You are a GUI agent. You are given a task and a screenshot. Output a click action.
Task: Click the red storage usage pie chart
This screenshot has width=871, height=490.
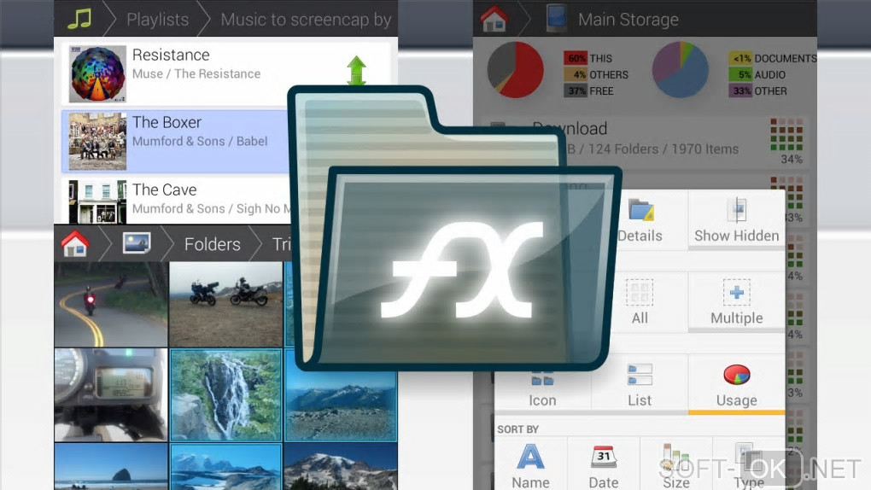(x=516, y=70)
